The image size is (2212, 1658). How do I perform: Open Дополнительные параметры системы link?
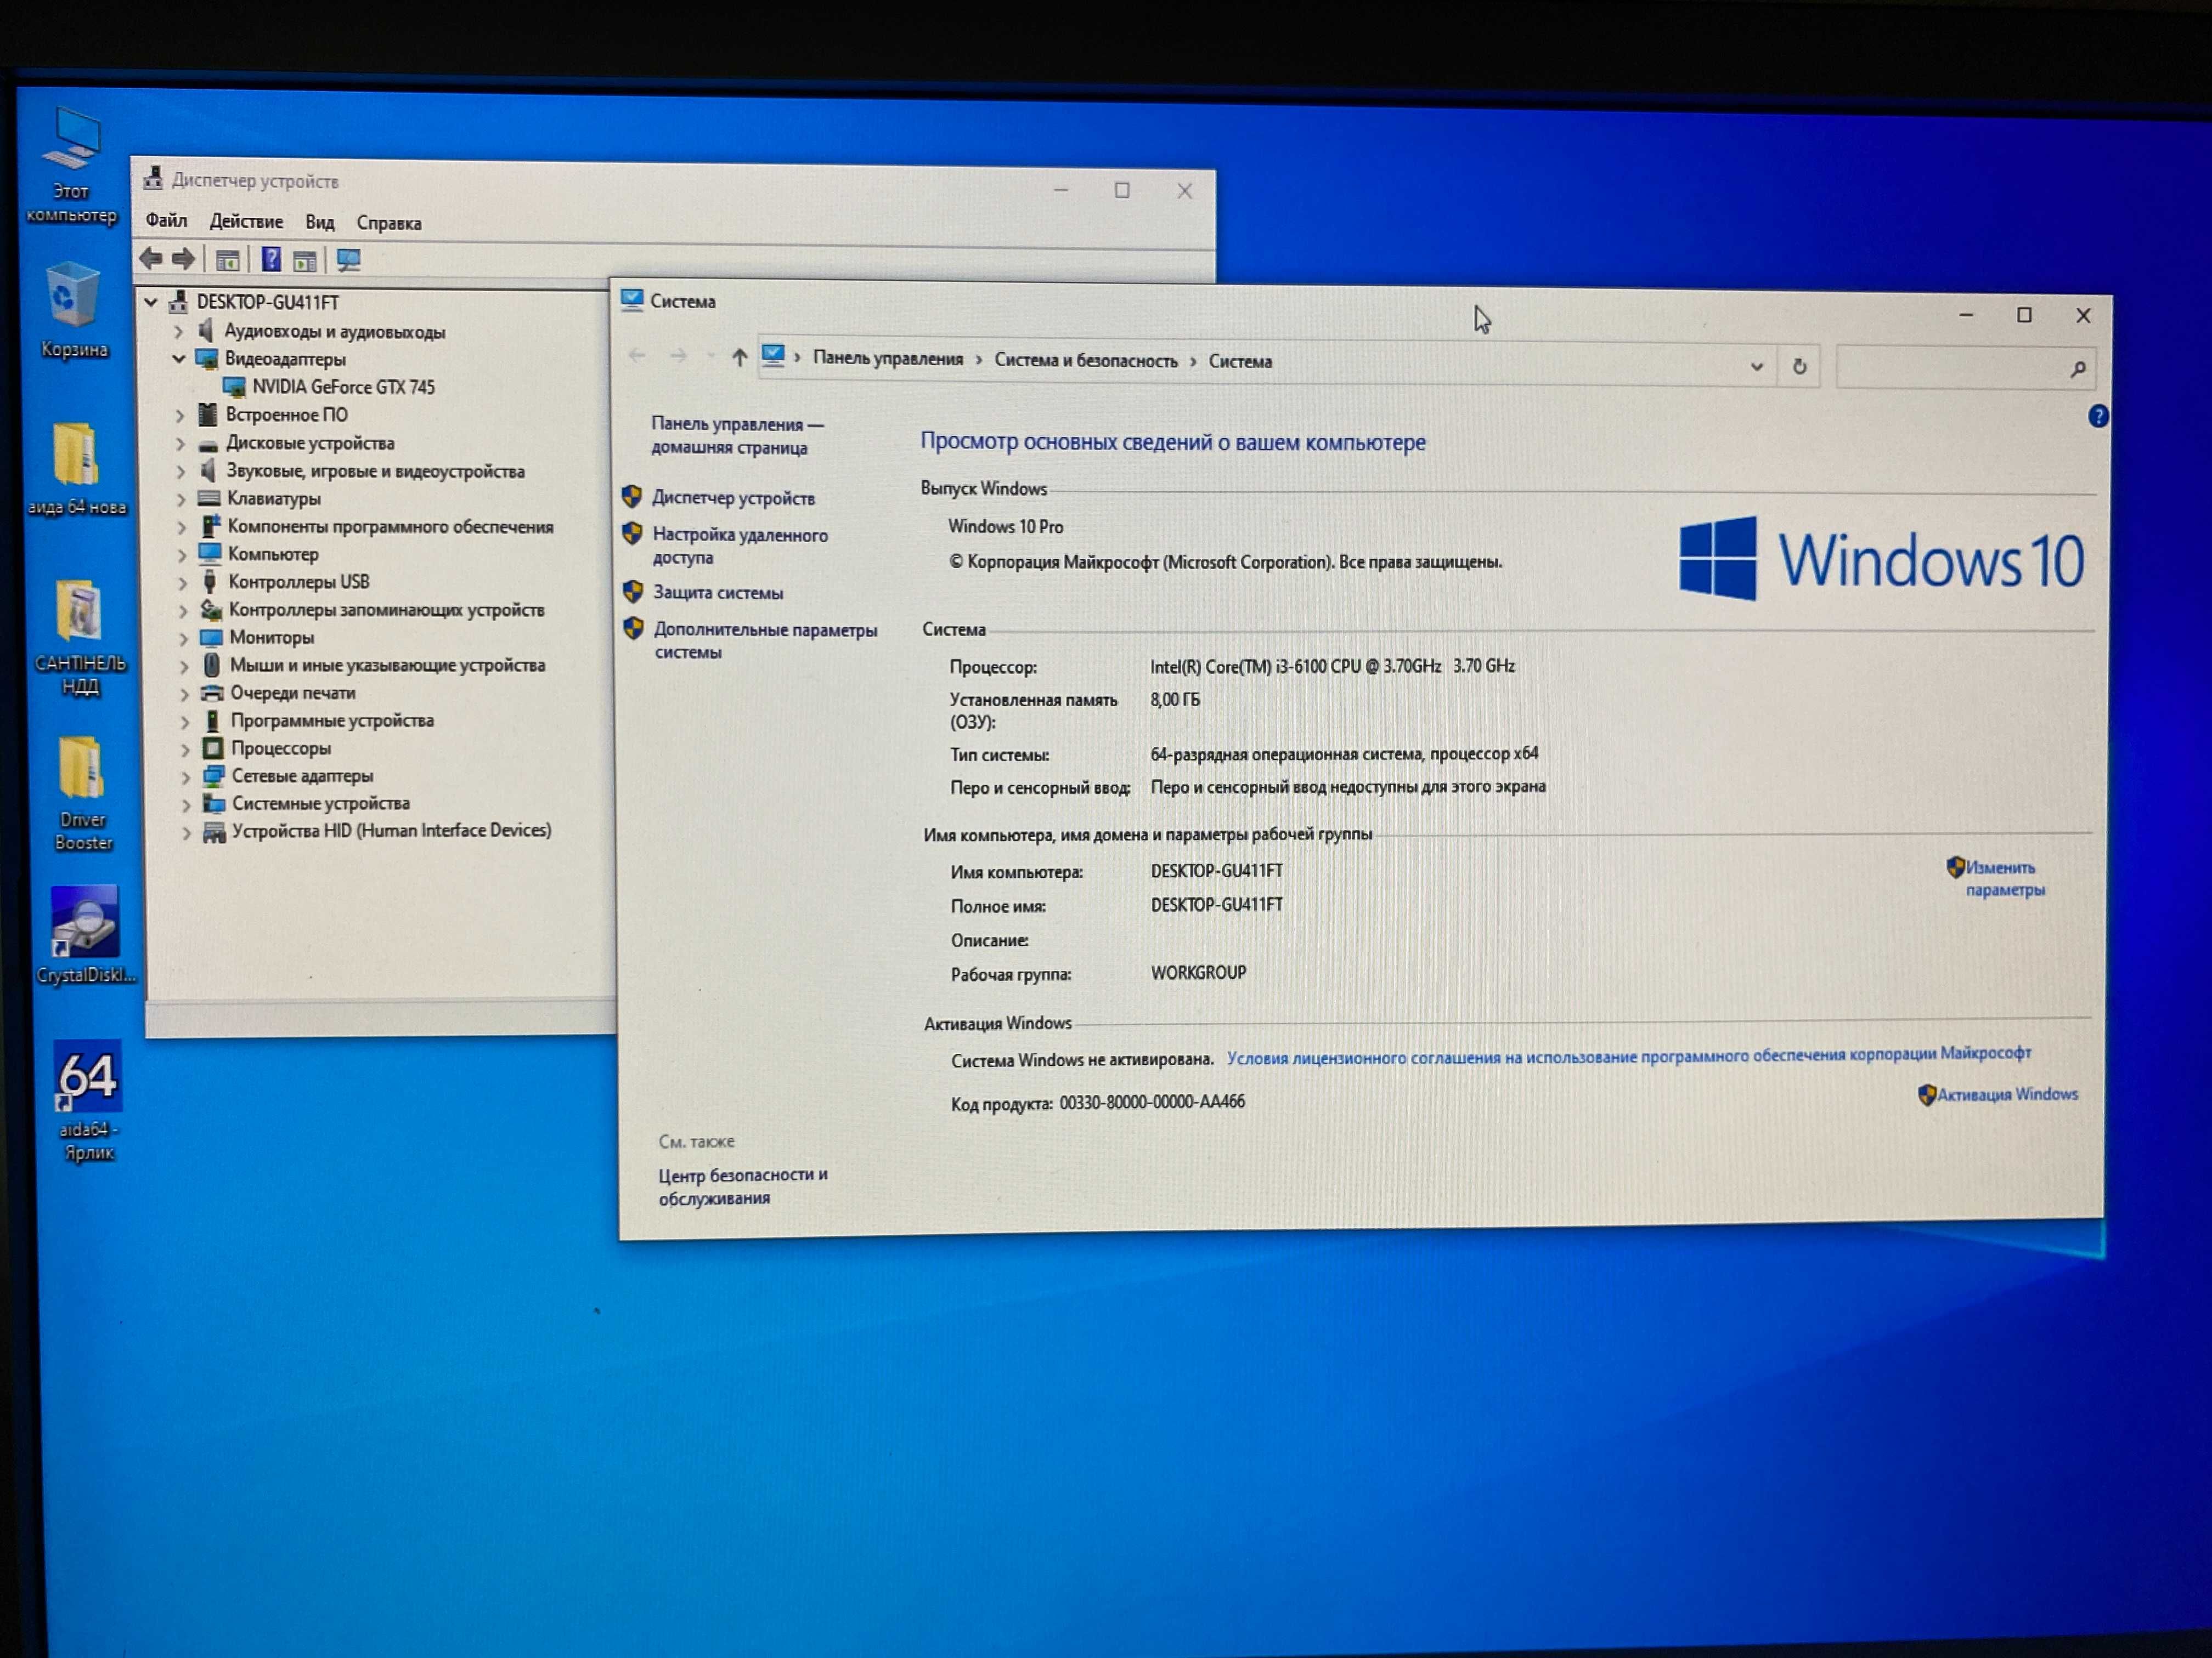click(x=765, y=640)
